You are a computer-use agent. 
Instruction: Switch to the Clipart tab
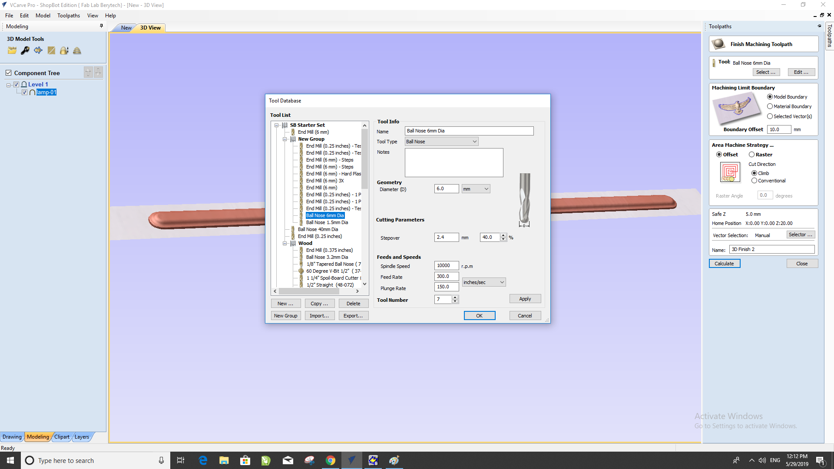[x=62, y=437]
